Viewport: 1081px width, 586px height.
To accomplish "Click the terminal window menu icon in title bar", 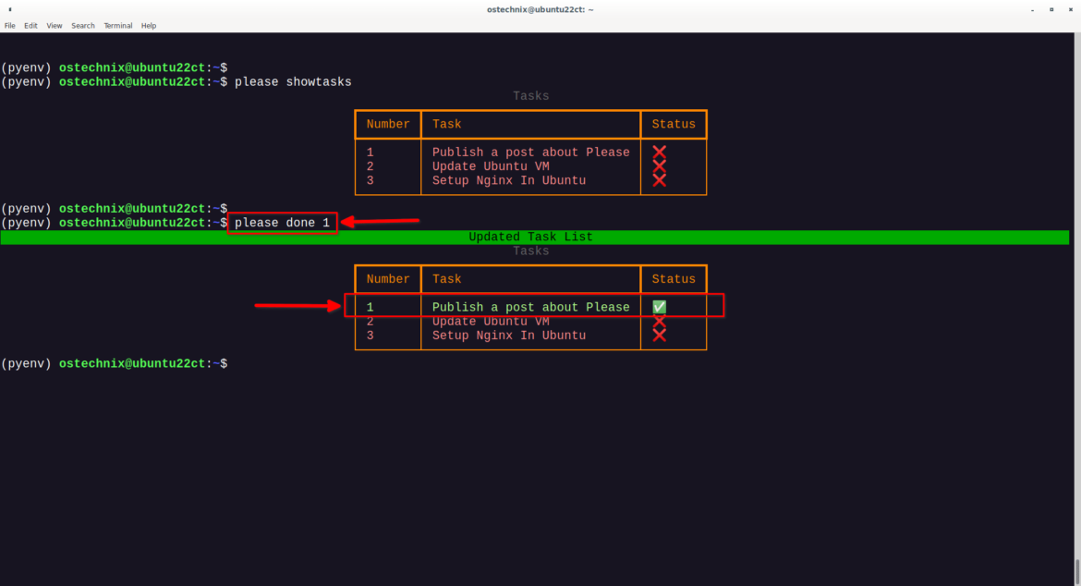I will [x=9, y=9].
